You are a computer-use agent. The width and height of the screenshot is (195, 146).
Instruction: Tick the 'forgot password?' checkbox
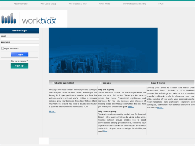[x=2, y=48]
